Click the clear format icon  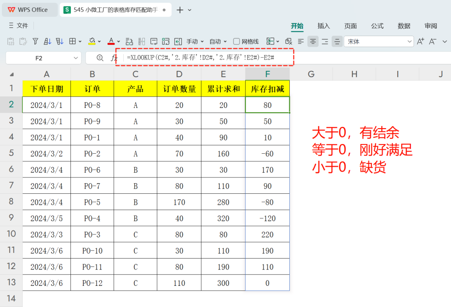point(288,41)
